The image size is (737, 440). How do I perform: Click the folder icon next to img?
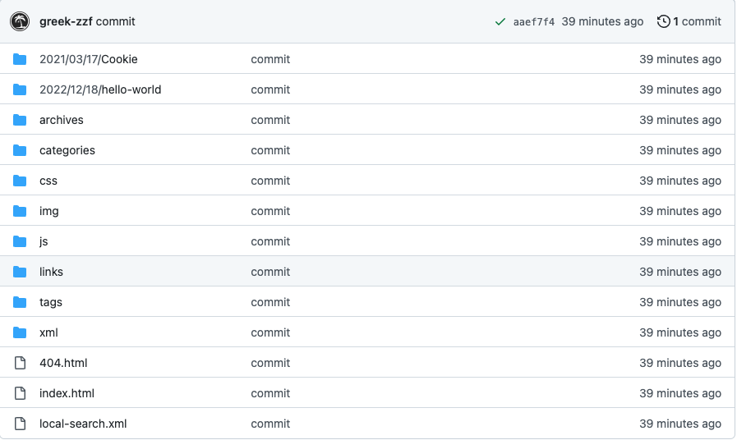click(20, 211)
